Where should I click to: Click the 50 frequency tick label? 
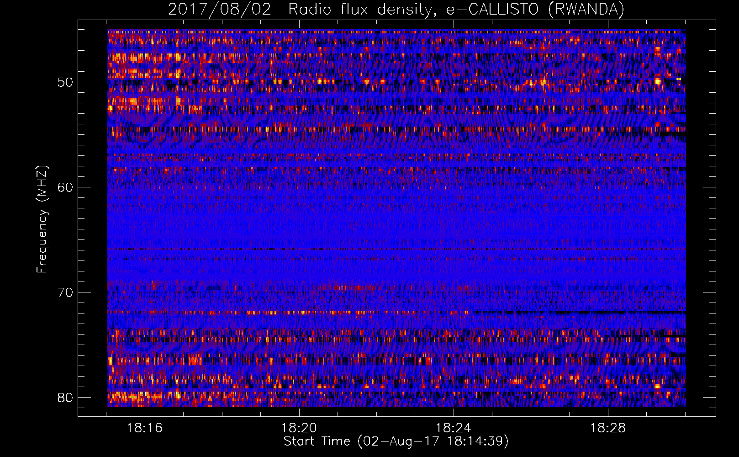click(65, 82)
